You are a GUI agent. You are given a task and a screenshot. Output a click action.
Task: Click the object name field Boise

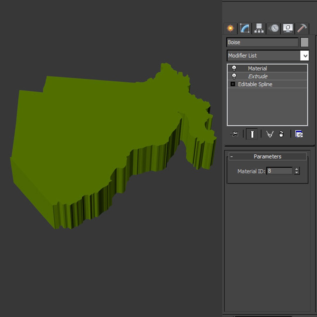coord(262,42)
